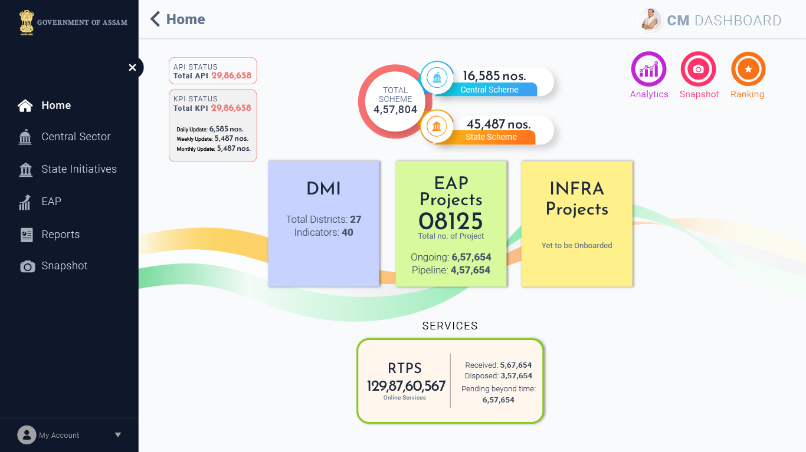Click the Government of Assam emblem
This screenshot has width=806, height=452.
pyautogui.click(x=27, y=22)
